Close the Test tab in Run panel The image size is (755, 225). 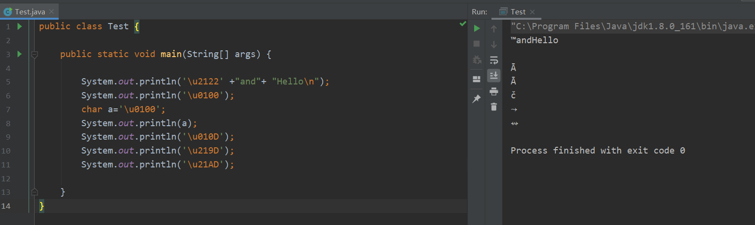[x=532, y=12]
